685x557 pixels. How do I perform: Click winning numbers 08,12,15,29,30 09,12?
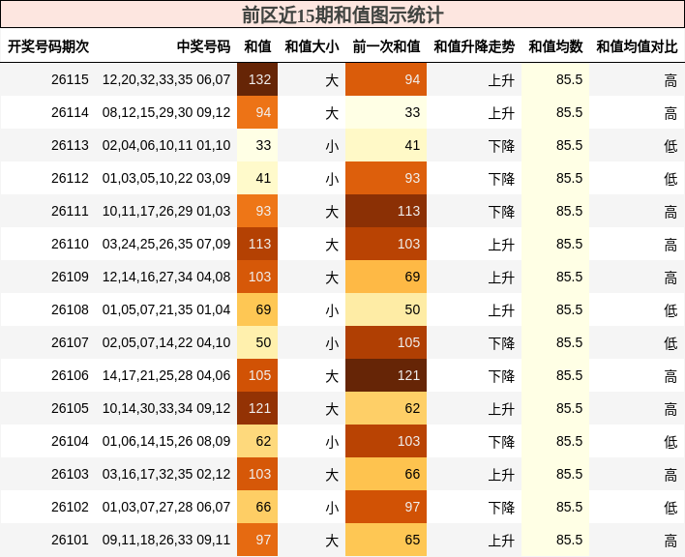(x=166, y=112)
